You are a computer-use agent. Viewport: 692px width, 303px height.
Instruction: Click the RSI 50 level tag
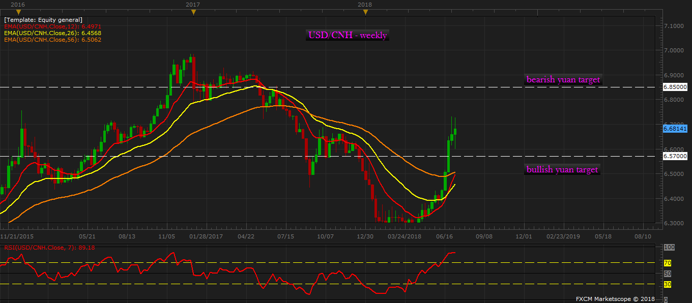(668, 274)
